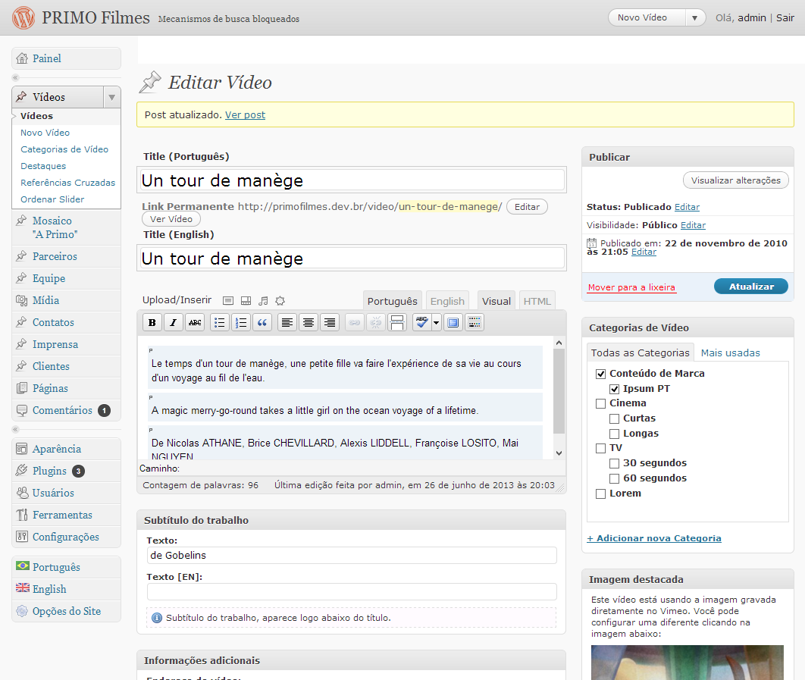Click the Texto [EN] subtitle field

coord(352,591)
